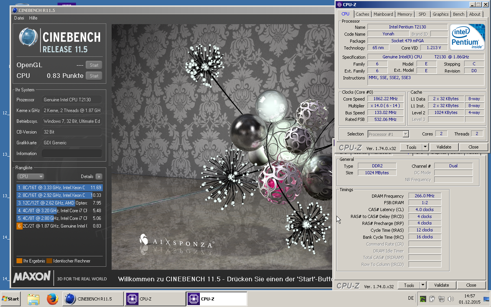
Task: Click the Prozessor field Genuine Intel CPU T2130
Action: pyautogui.click(x=72, y=100)
